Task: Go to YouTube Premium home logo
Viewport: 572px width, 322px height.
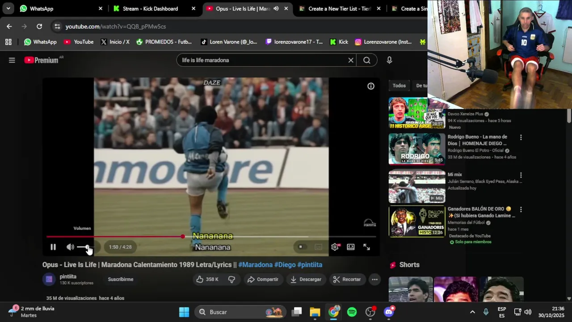Action: (x=42, y=60)
